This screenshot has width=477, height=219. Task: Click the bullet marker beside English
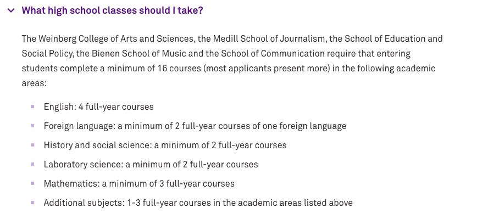point(32,106)
